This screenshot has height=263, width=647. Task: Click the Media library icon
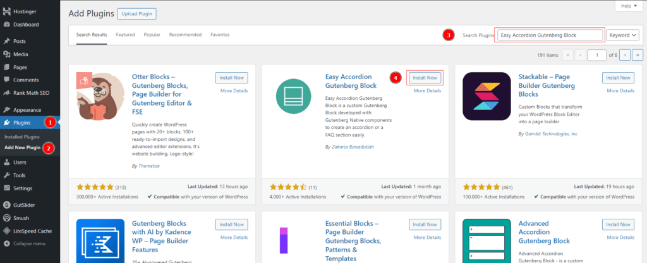click(x=6, y=54)
